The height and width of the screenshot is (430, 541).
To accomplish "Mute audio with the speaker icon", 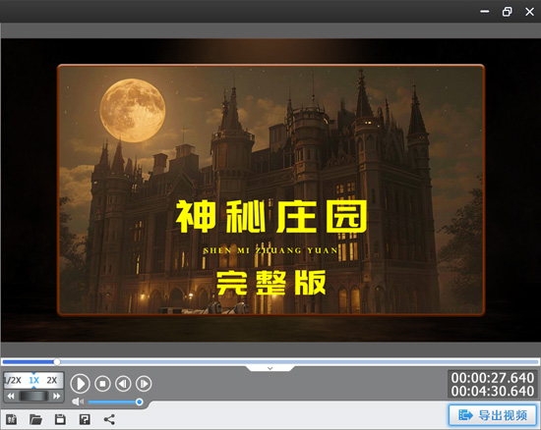I will click(78, 402).
